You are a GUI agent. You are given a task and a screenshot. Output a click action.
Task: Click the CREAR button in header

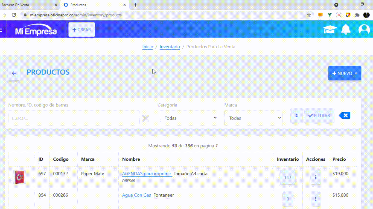pyautogui.click(x=81, y=29)
